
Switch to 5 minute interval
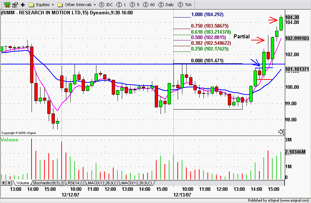pyautogui.click(x=134, y=5)
